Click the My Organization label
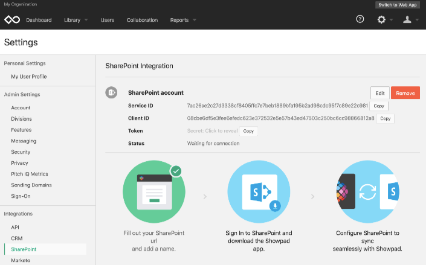The height and width of the screenshot is (265, 426). 21,4
